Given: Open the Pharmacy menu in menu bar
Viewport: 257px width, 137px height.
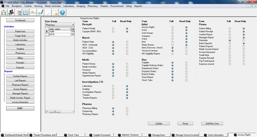Looking at the screenshot, I should click(93, 6).
